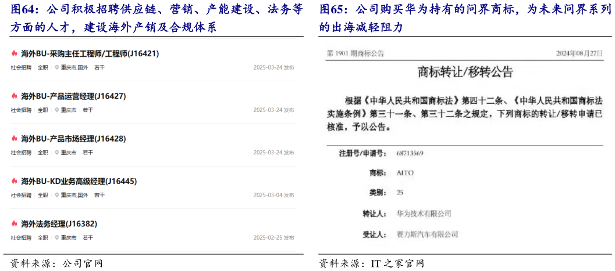Open job 海外BU-KD业务高级经理(J16445)

pos(79,182)
